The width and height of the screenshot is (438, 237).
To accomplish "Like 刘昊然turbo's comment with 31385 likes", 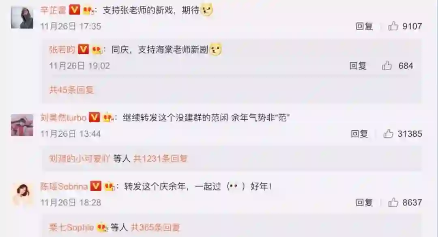I will coord(389,134).
